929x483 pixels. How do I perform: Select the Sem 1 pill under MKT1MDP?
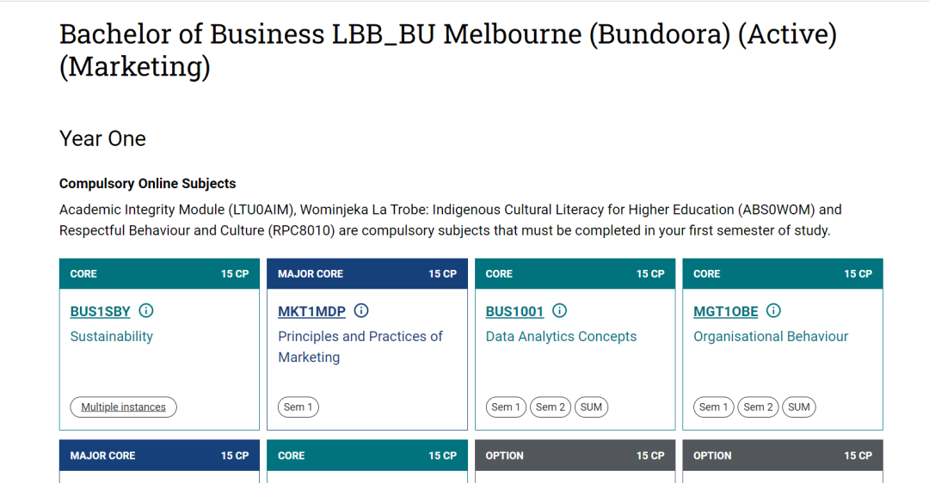pyautogui.click(x=298, y=407)
